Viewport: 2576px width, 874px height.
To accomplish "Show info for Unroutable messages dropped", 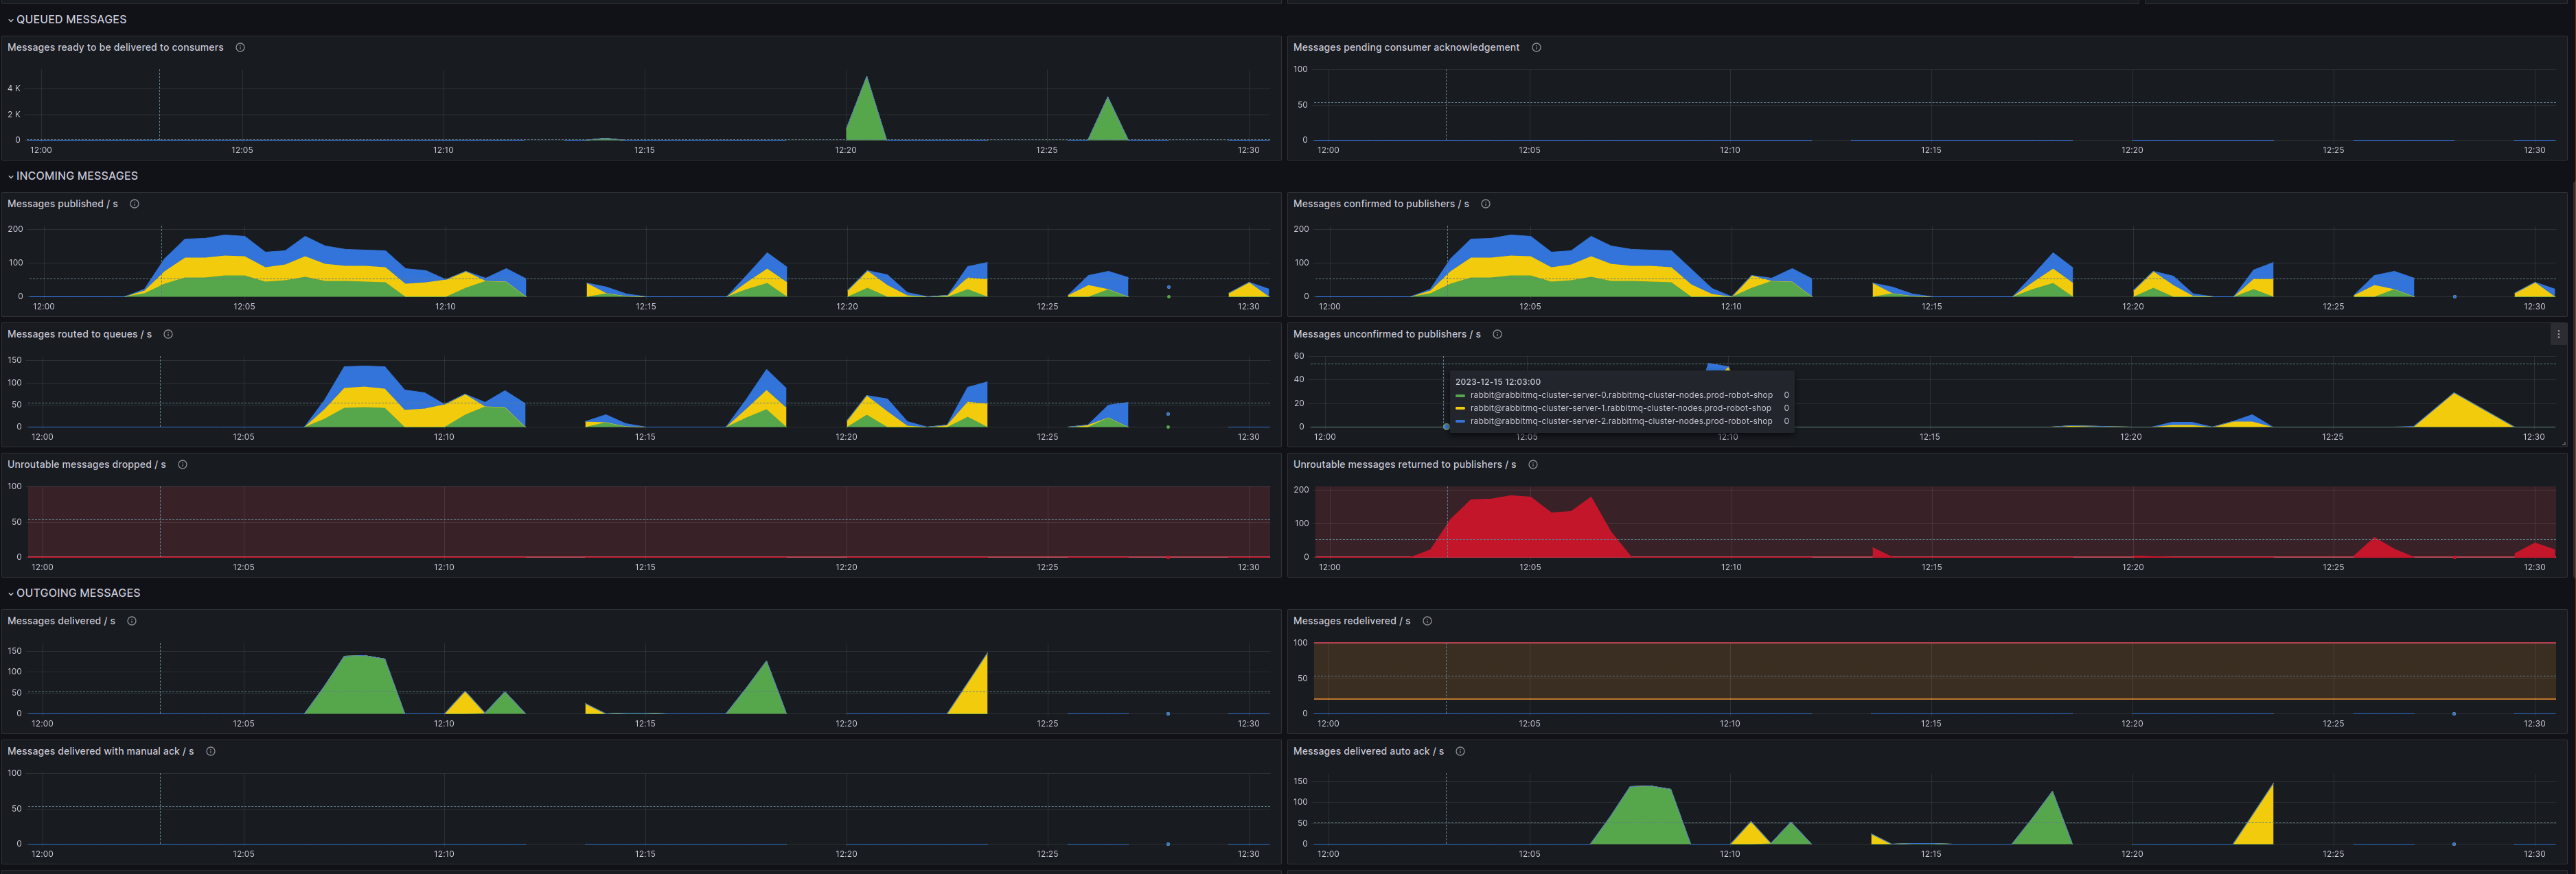I will (x=182, y=464).
